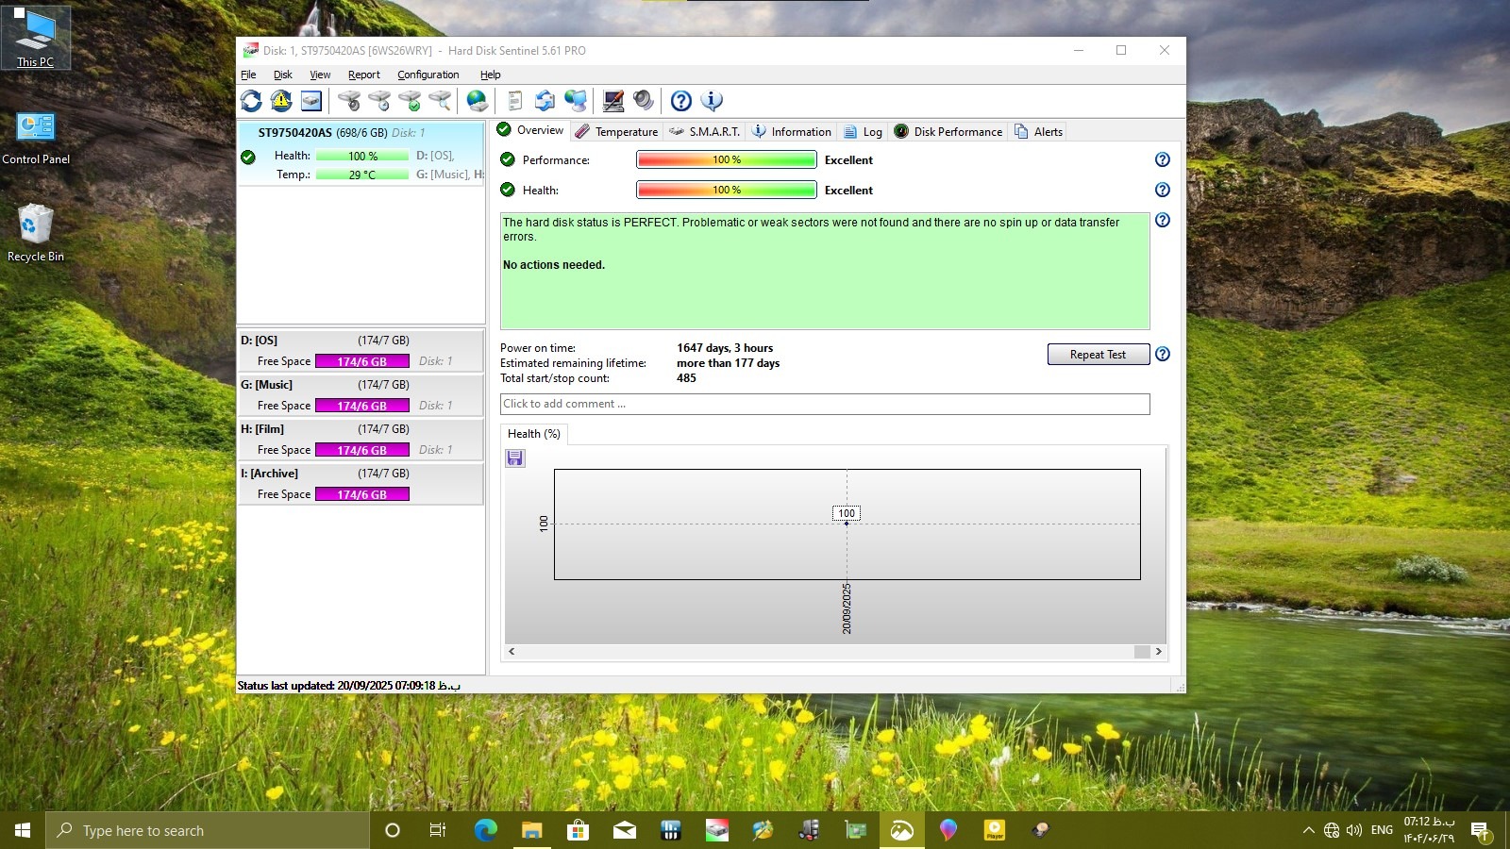Open the S.M.A.R.T. tab
This screenshot has width=1510, height=849.
(x=704, y=132)
